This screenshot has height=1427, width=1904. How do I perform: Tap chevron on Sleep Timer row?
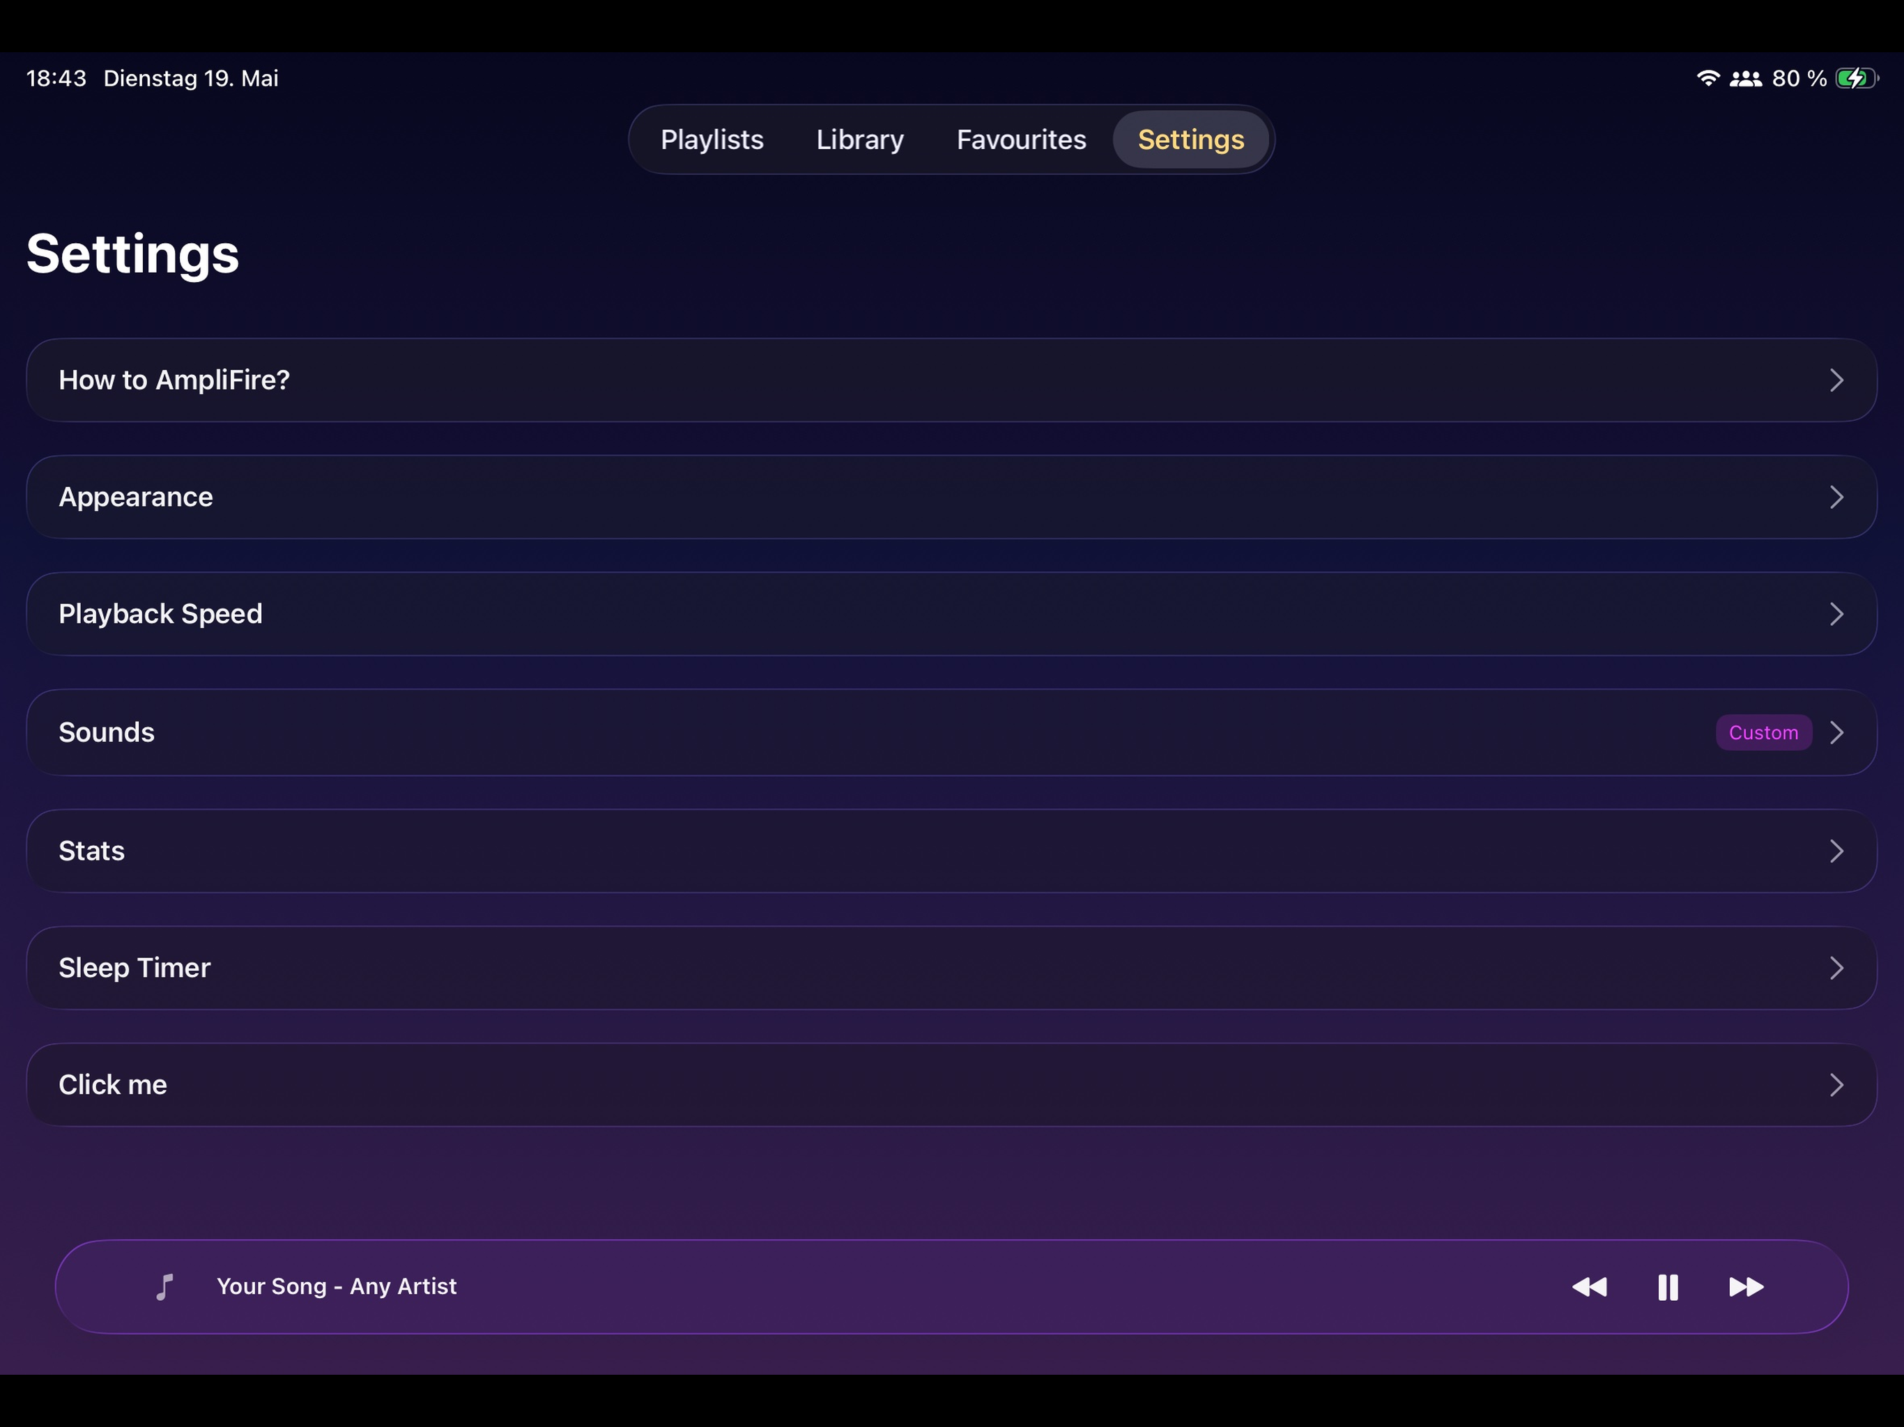1836,967
